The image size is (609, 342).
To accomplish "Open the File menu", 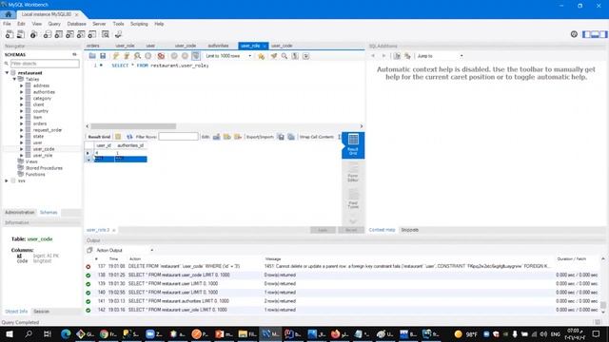I will pyautogui.click(x=7, y=24).
